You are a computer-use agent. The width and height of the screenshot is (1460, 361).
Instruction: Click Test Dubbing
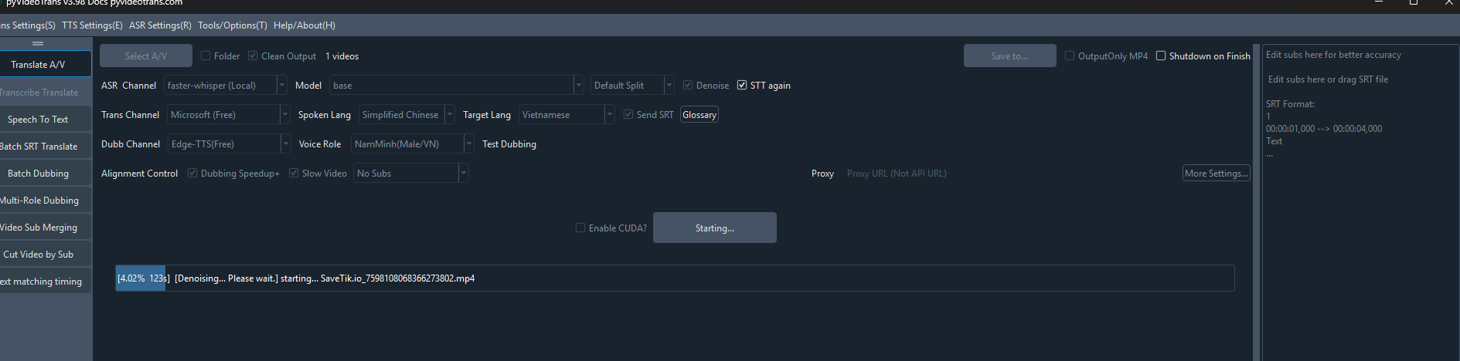(x=509, y=144)
